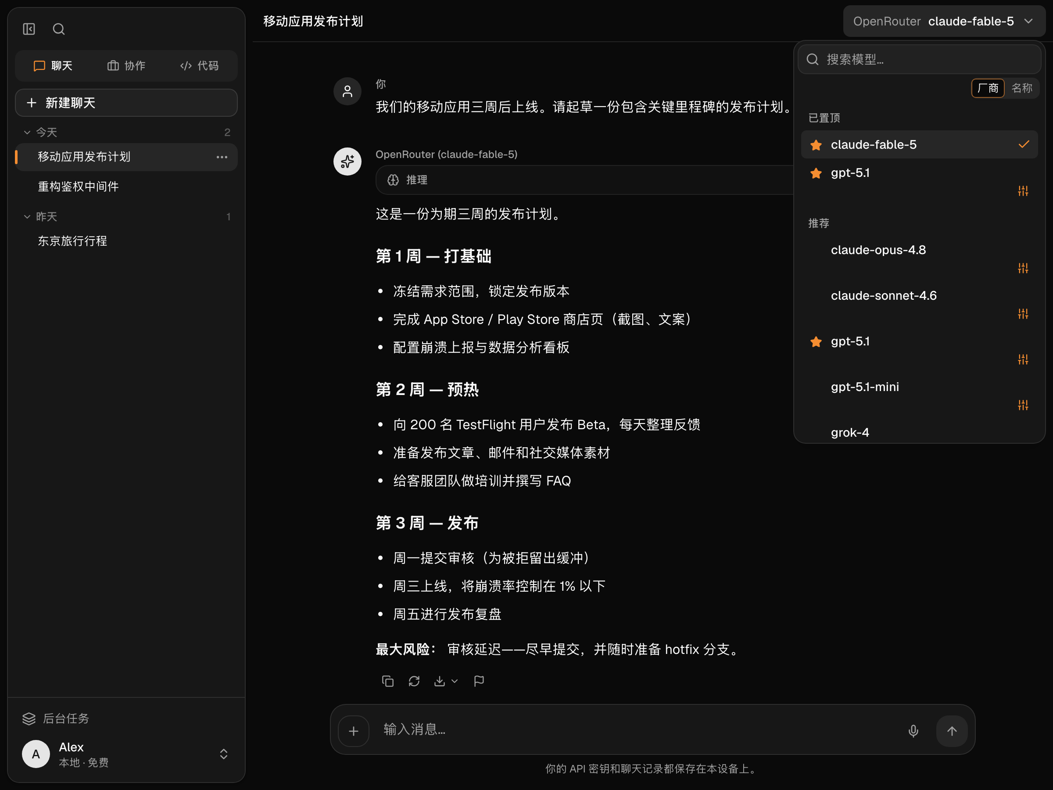1053x790 pixels.
Task: Open the OpenRouter claude-fable-5 model dropdown
Action: pyautogui.click(x=944, y=22)
